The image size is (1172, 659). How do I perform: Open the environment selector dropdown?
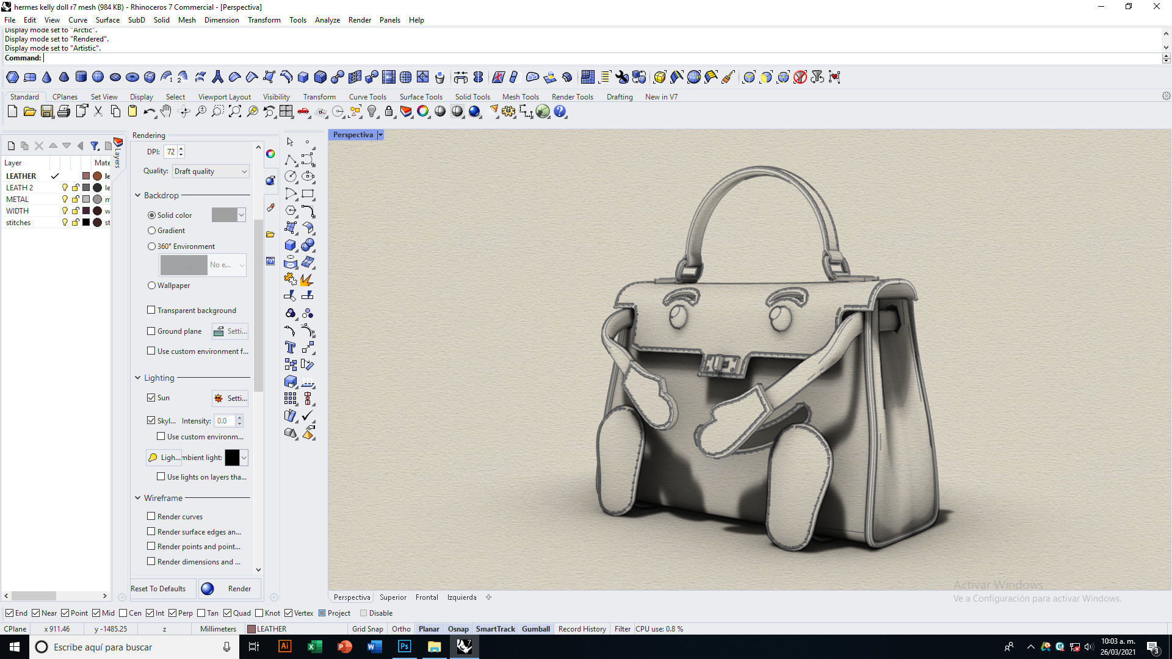tap(203, 265)
